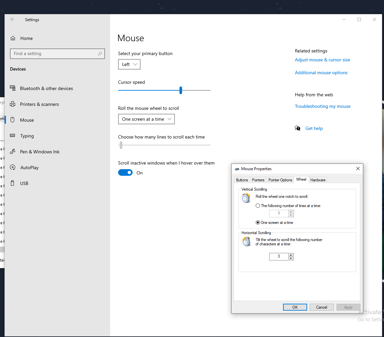
Task: Click the Printers & scanners printer icon
Action: [x=13, y=104]
